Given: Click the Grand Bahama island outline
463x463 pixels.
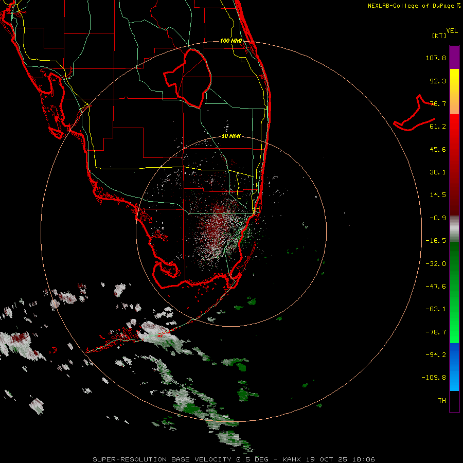Looking at the screenshot, I should click(x=415, y=113).
